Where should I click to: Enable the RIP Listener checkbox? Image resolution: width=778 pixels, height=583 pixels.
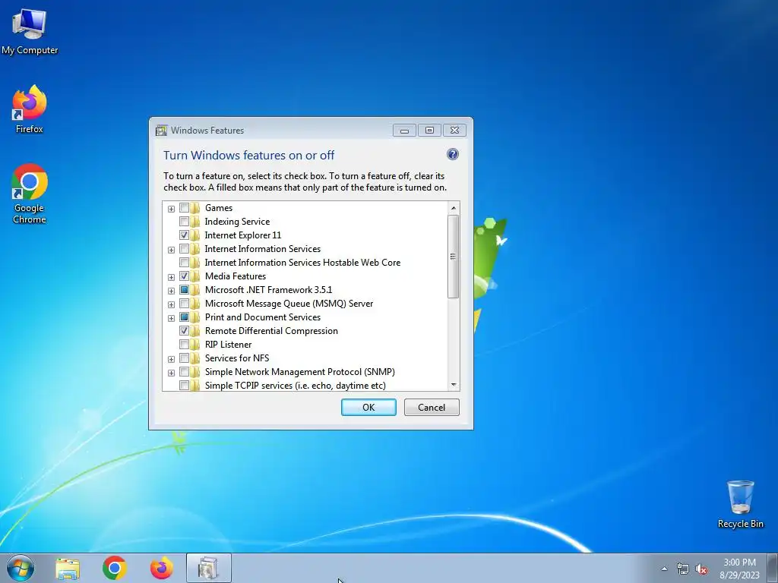tap(184, 345)
